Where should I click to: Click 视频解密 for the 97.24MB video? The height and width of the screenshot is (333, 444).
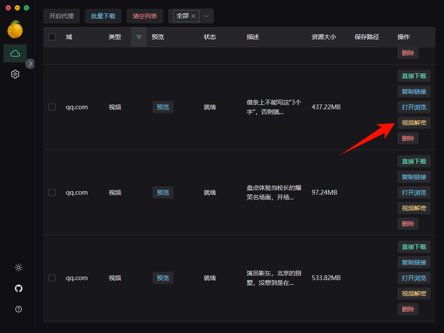414,208
